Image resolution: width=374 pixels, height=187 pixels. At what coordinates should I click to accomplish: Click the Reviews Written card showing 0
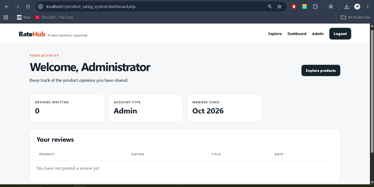pyautogui.click(x=67, y=108)
